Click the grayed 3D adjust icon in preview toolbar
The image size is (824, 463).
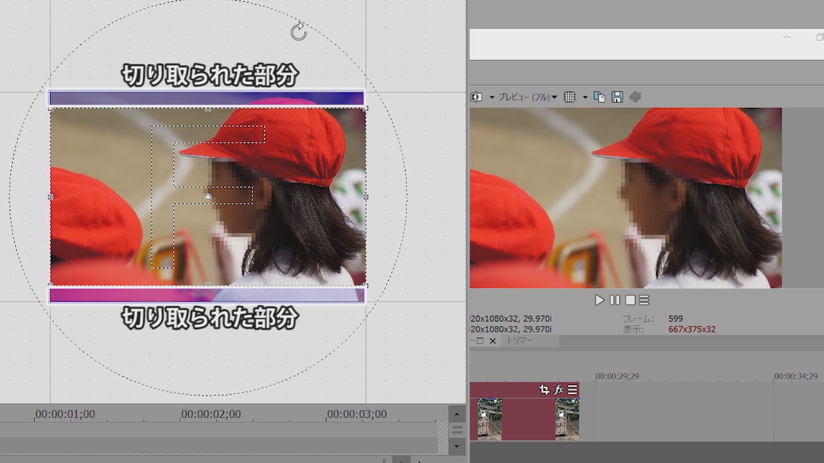[635, 97]
